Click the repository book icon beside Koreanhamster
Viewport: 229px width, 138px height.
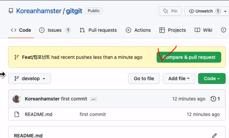(x=11, y=11)
